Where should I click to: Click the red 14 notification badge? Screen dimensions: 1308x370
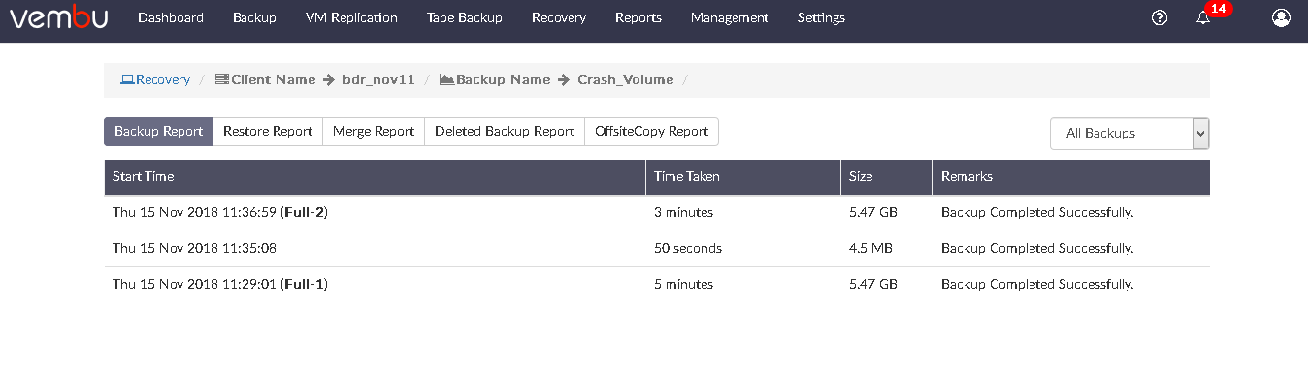(x=1218, y=8)
